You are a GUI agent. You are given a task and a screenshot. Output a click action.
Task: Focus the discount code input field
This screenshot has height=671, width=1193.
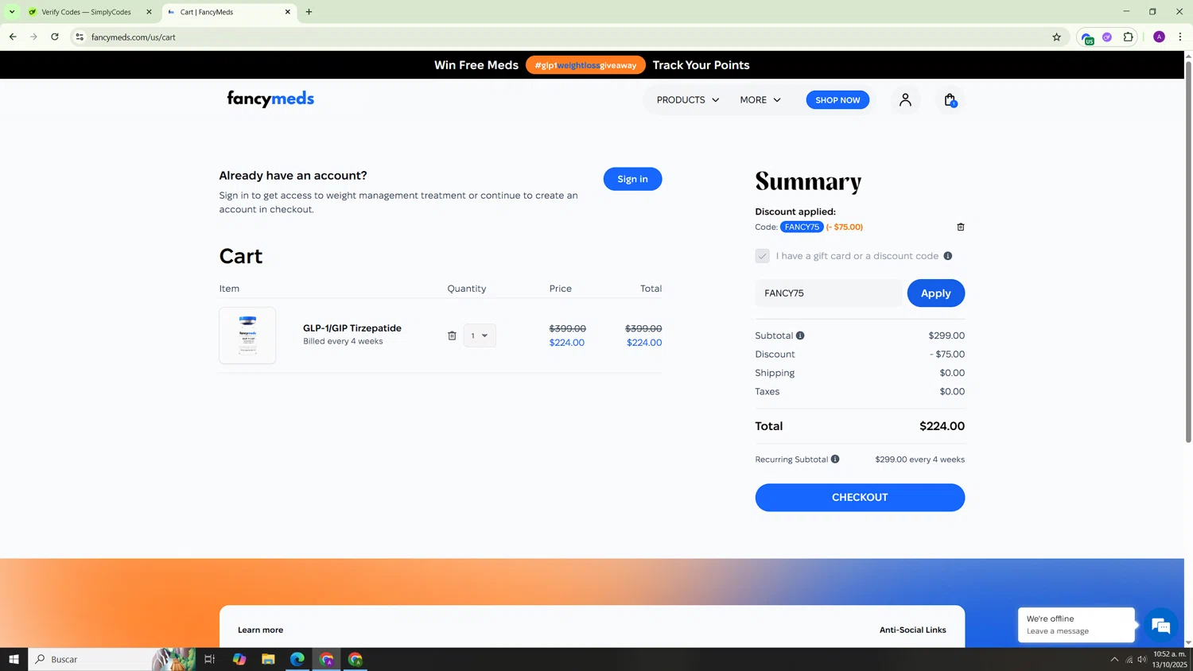[x=829, y=293]
